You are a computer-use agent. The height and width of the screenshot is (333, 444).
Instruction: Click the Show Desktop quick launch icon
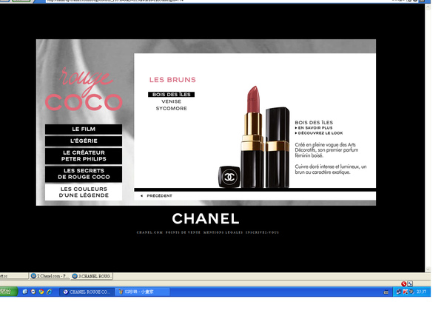(x=25, y=292)
